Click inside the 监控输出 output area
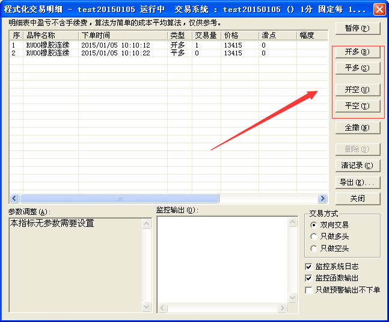389x322 pixels. pyautogui.click(x=223, y=260)
